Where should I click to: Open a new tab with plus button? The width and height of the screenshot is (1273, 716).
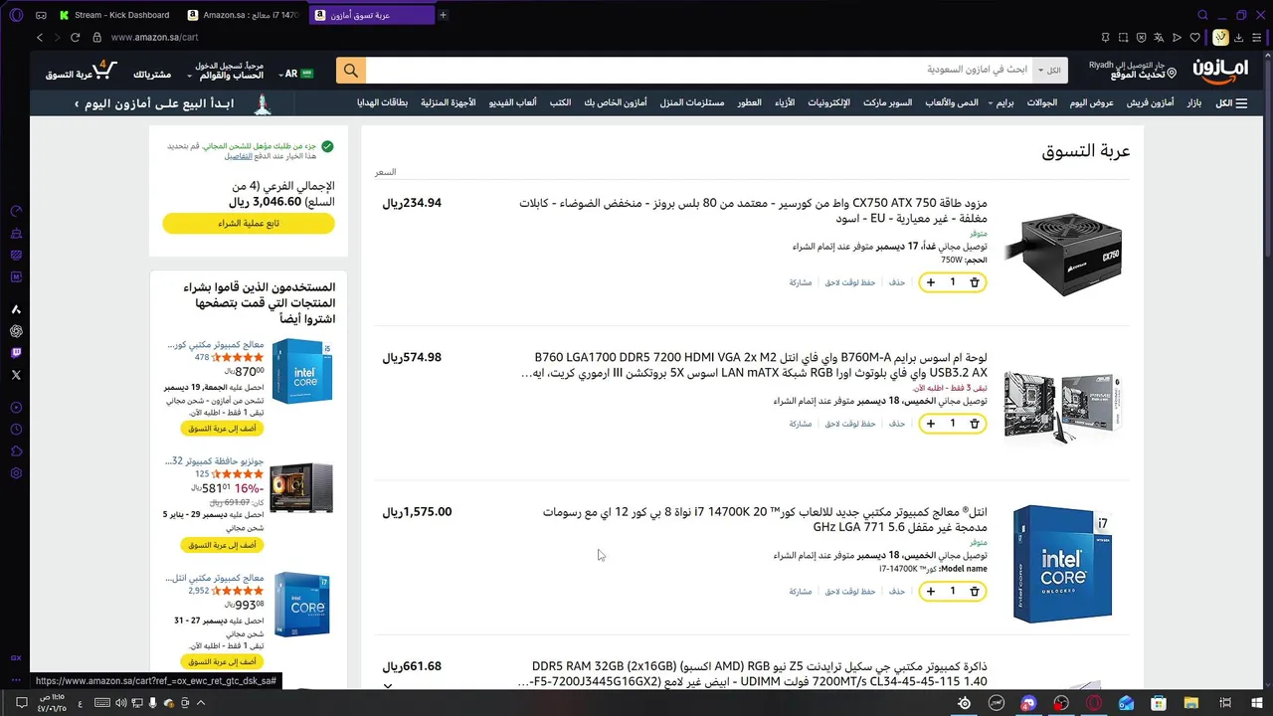tap(444, 15)
